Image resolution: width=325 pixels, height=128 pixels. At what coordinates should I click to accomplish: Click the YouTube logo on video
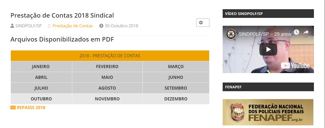click(295, 65)
